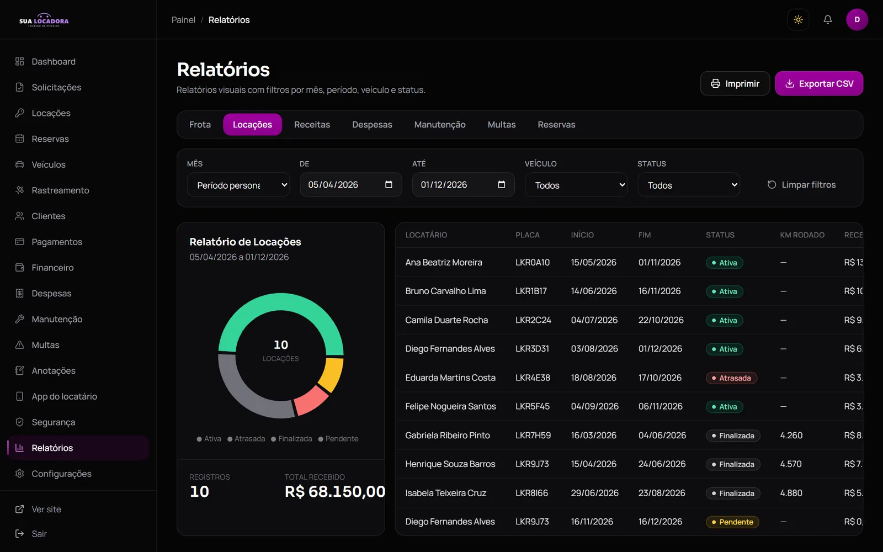The height and width of the screenshot is (552, 883).
Task: Click the Exportar CSV button
Action: coord(819,83)
